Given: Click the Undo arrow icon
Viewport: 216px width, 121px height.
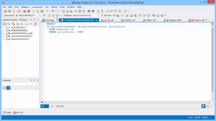Looking at the screenshot, I should pos(47,11).
